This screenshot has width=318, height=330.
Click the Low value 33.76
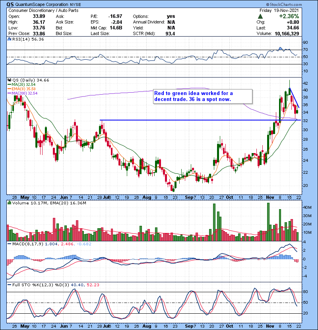pyautogui.click(x=39, y=28)
